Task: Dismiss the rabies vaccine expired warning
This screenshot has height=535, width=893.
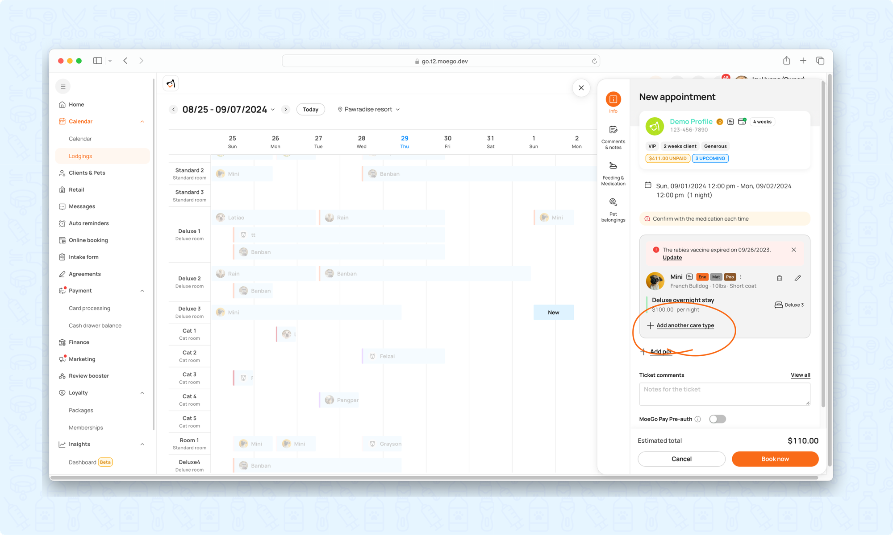Action: point(793,250)
